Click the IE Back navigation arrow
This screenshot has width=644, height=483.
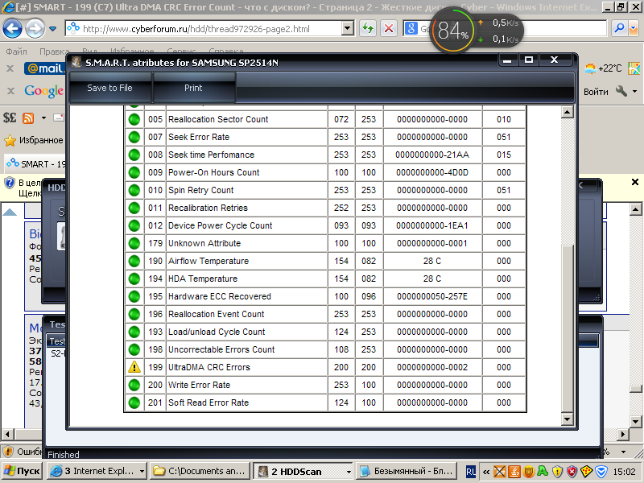pyautogui.click(x=13, y=29)
